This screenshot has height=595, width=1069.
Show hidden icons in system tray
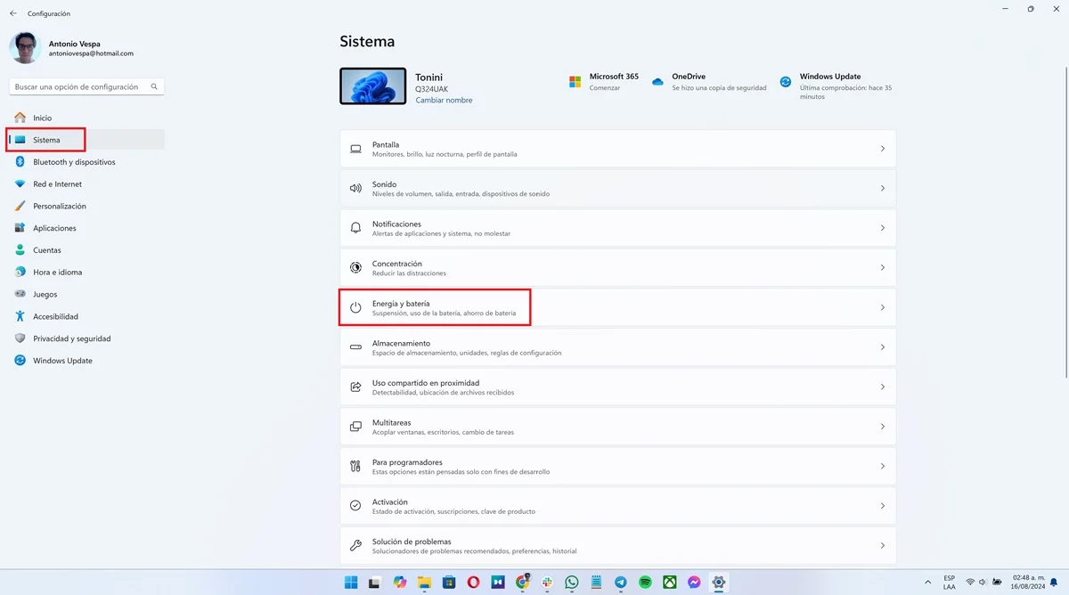pyautogui.click(x=929, y=583)
